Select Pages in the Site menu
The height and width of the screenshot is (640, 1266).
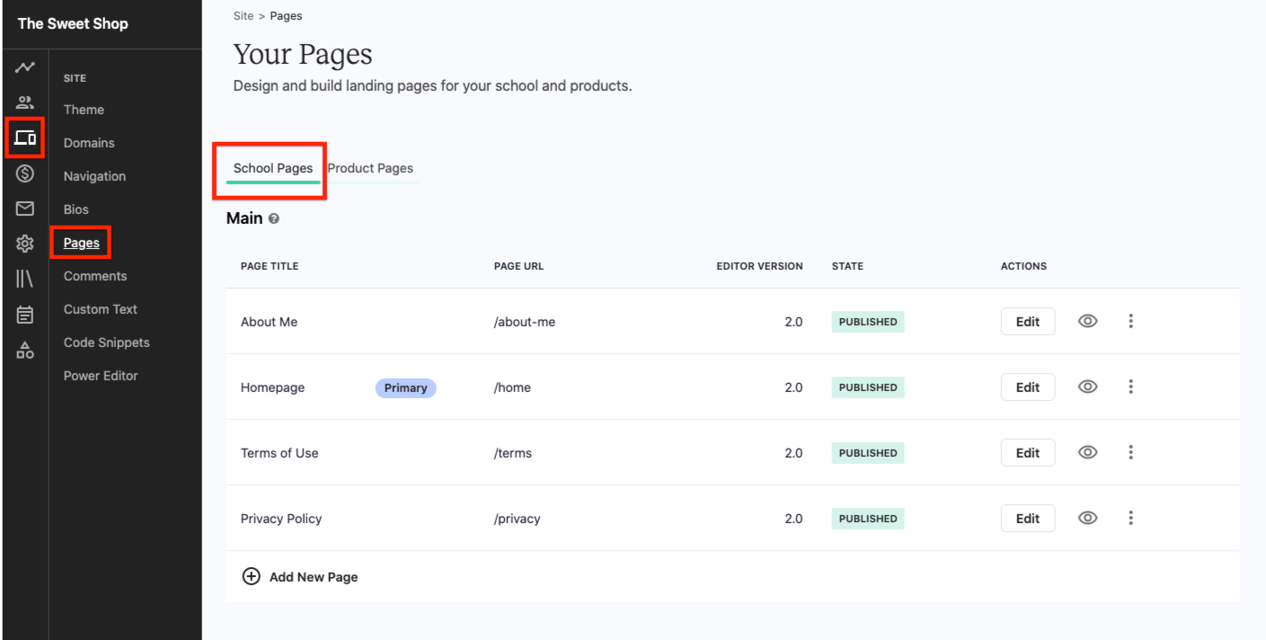pyautogui.click(x=82, y=243)
